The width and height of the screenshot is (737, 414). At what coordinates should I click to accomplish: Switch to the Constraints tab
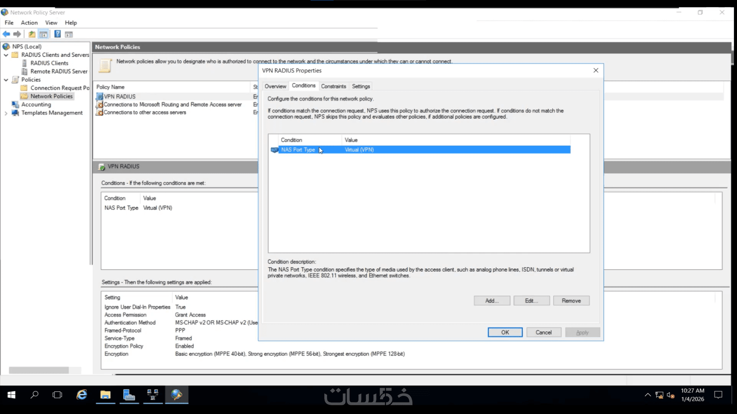(x=333, y=86)
